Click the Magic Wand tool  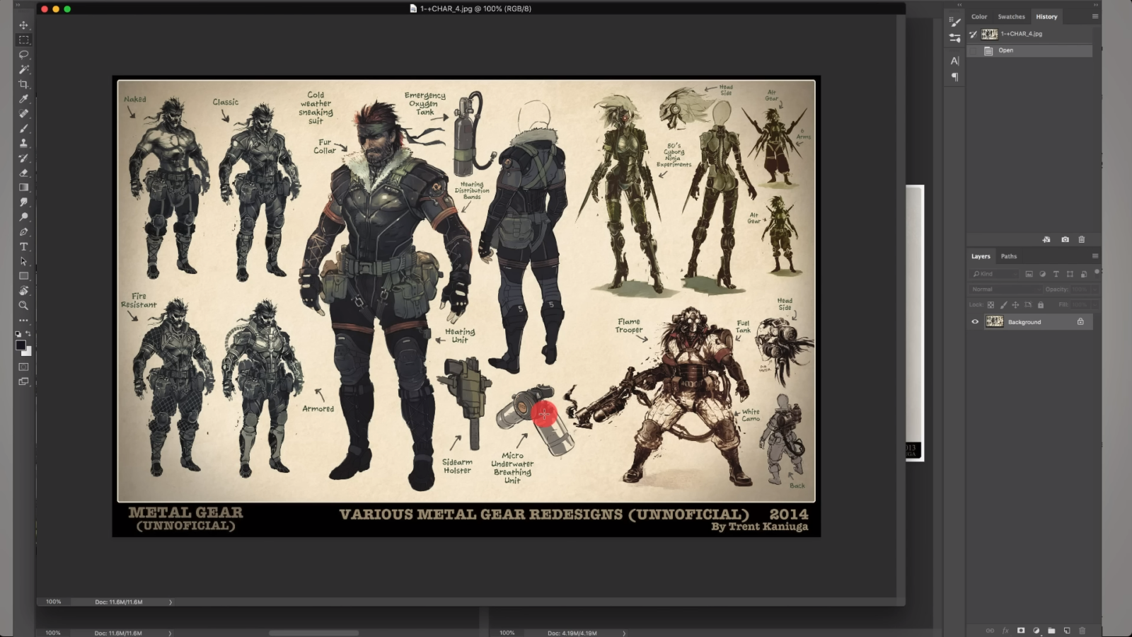(x=23, y=69)
